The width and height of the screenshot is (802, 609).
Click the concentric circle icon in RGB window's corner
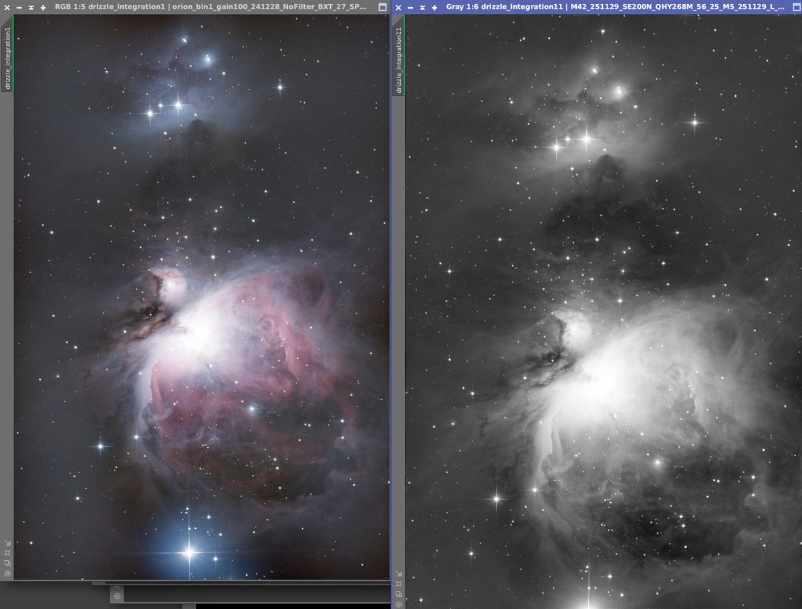tap(7, 574)
